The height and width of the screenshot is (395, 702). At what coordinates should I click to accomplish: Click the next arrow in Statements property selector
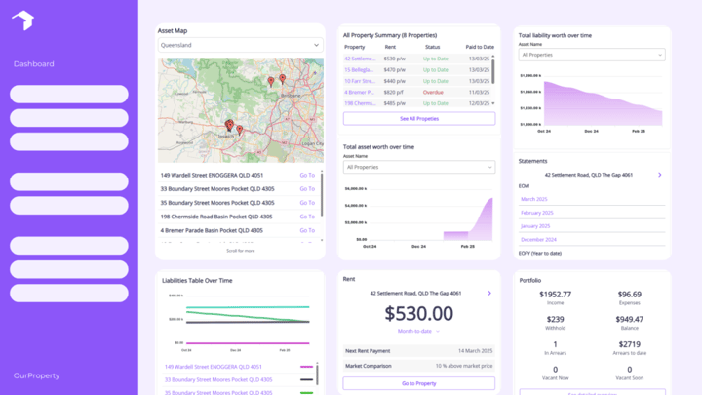click(659, 175)
